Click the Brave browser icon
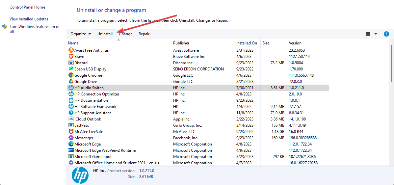This screenshot has height=185, width=394. tap(71, 57)
